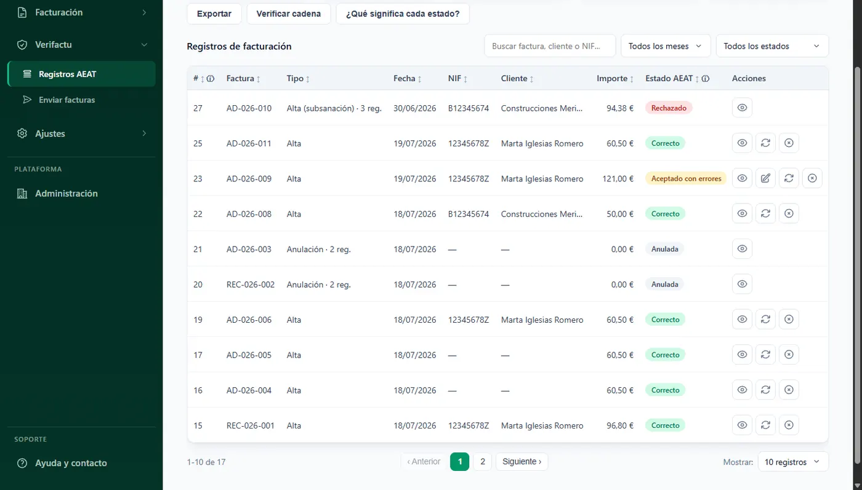Sort table by Importe column
The width and height of the screenshot is (862, 490).
pos(615,79)
